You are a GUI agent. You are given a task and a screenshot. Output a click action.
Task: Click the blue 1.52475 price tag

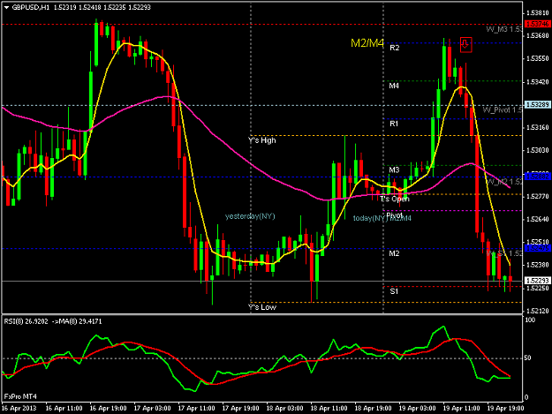538,248
